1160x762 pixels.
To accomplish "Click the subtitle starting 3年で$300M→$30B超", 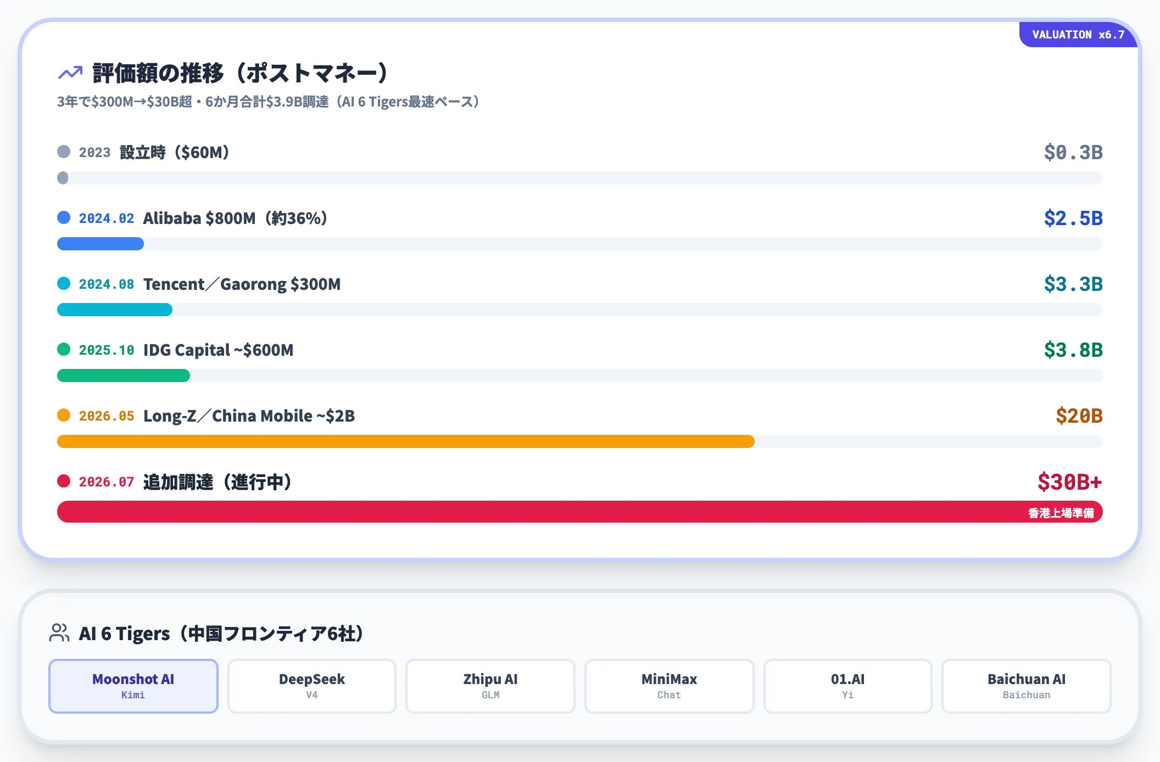I will click(x=269, y=102).
